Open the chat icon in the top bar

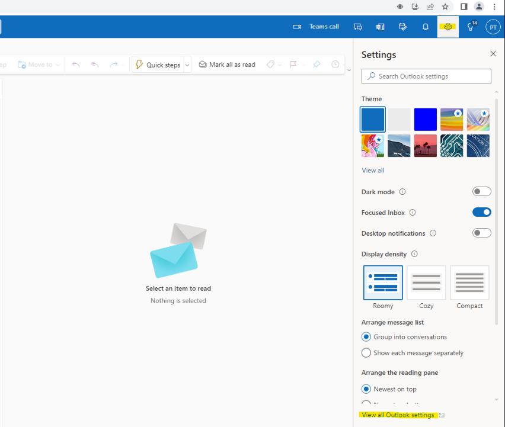click(x=358, y=27)
